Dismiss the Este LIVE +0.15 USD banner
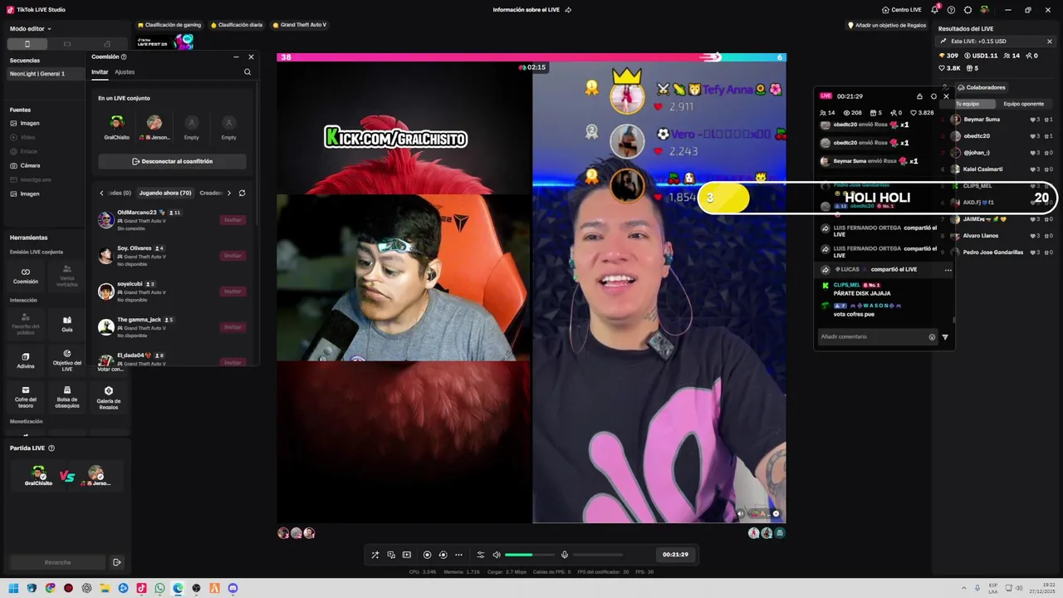The height and width of the screenshot is (598, 1063). point(1050,41)
